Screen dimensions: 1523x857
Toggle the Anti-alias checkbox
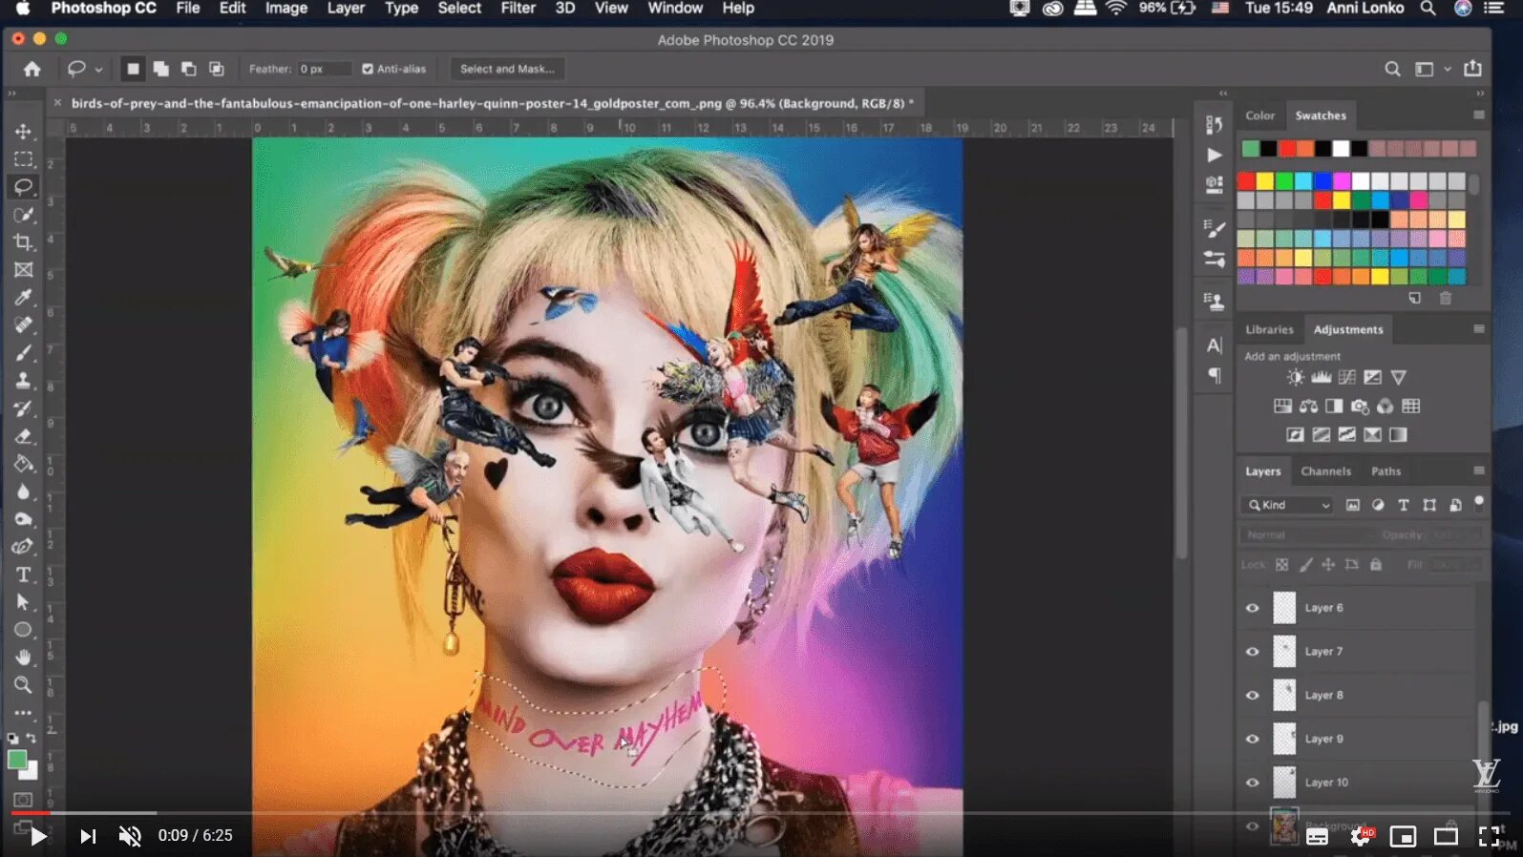[368, 69]
